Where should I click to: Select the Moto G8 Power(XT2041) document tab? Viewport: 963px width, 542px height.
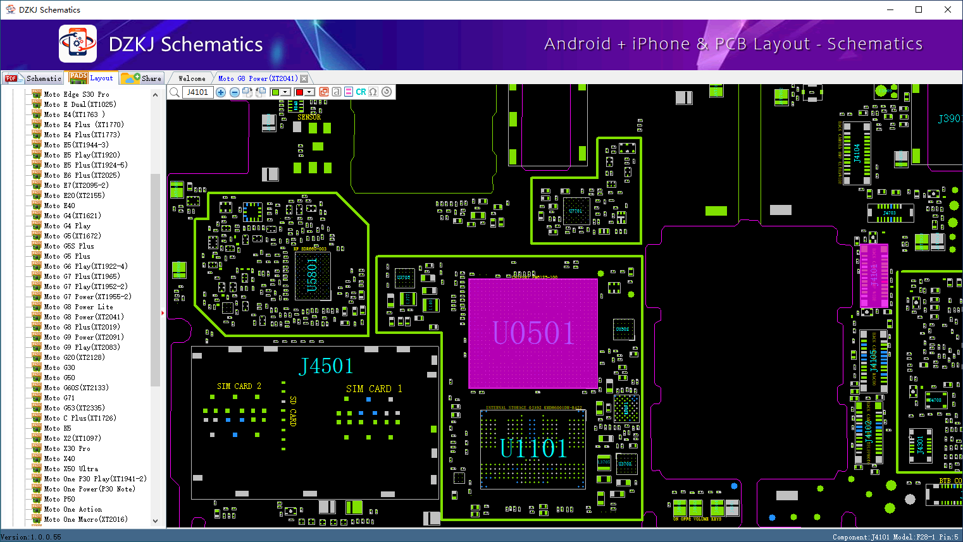pyautogui.click(x=258, y=78)
